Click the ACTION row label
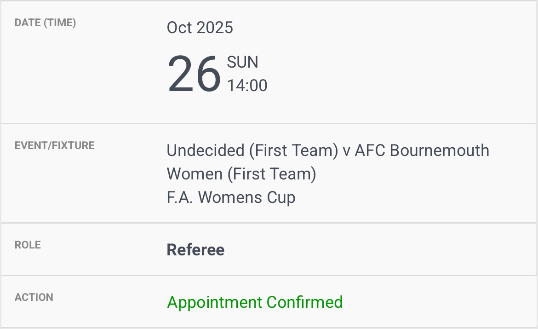The width and height of the screenshot is (538, 329). pyautogui.click(x=34, y=297)
